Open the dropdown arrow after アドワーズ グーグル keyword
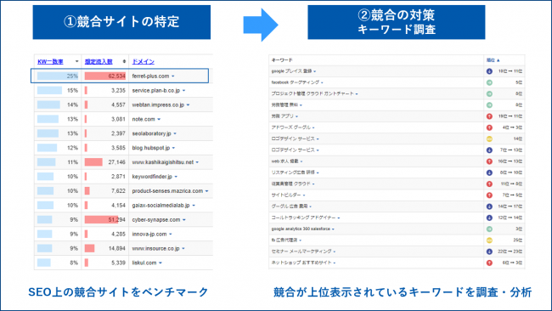This screenshot has width=552, height=311. click(313, 127)
